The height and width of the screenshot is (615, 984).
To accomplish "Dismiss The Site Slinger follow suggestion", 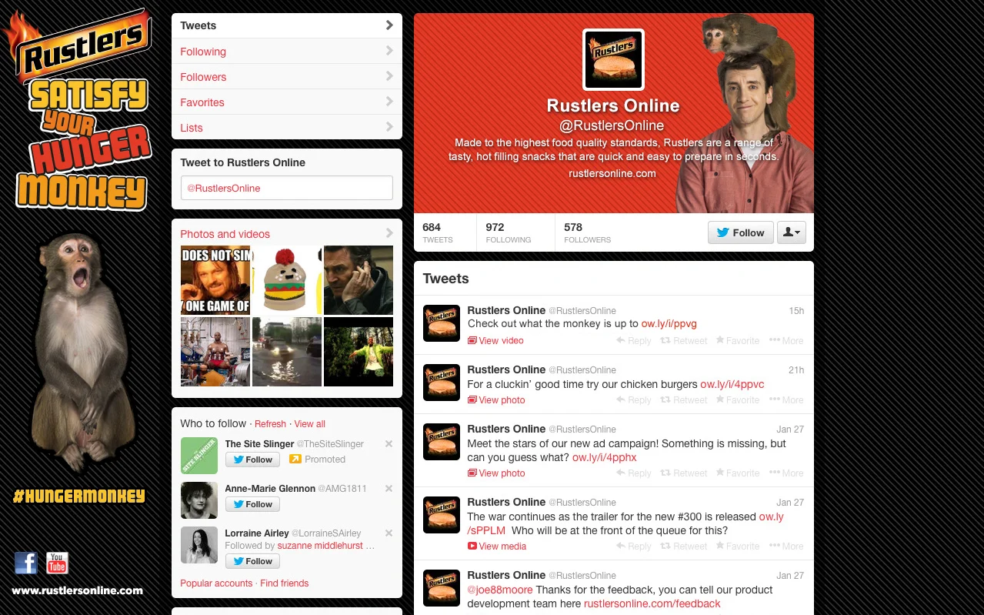I will pyautogui.click(x=389, y=444).
